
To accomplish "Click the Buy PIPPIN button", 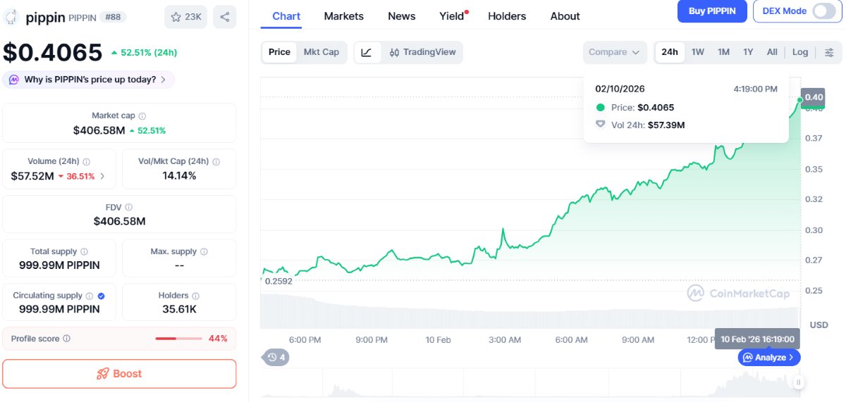I will click(712, 11).
